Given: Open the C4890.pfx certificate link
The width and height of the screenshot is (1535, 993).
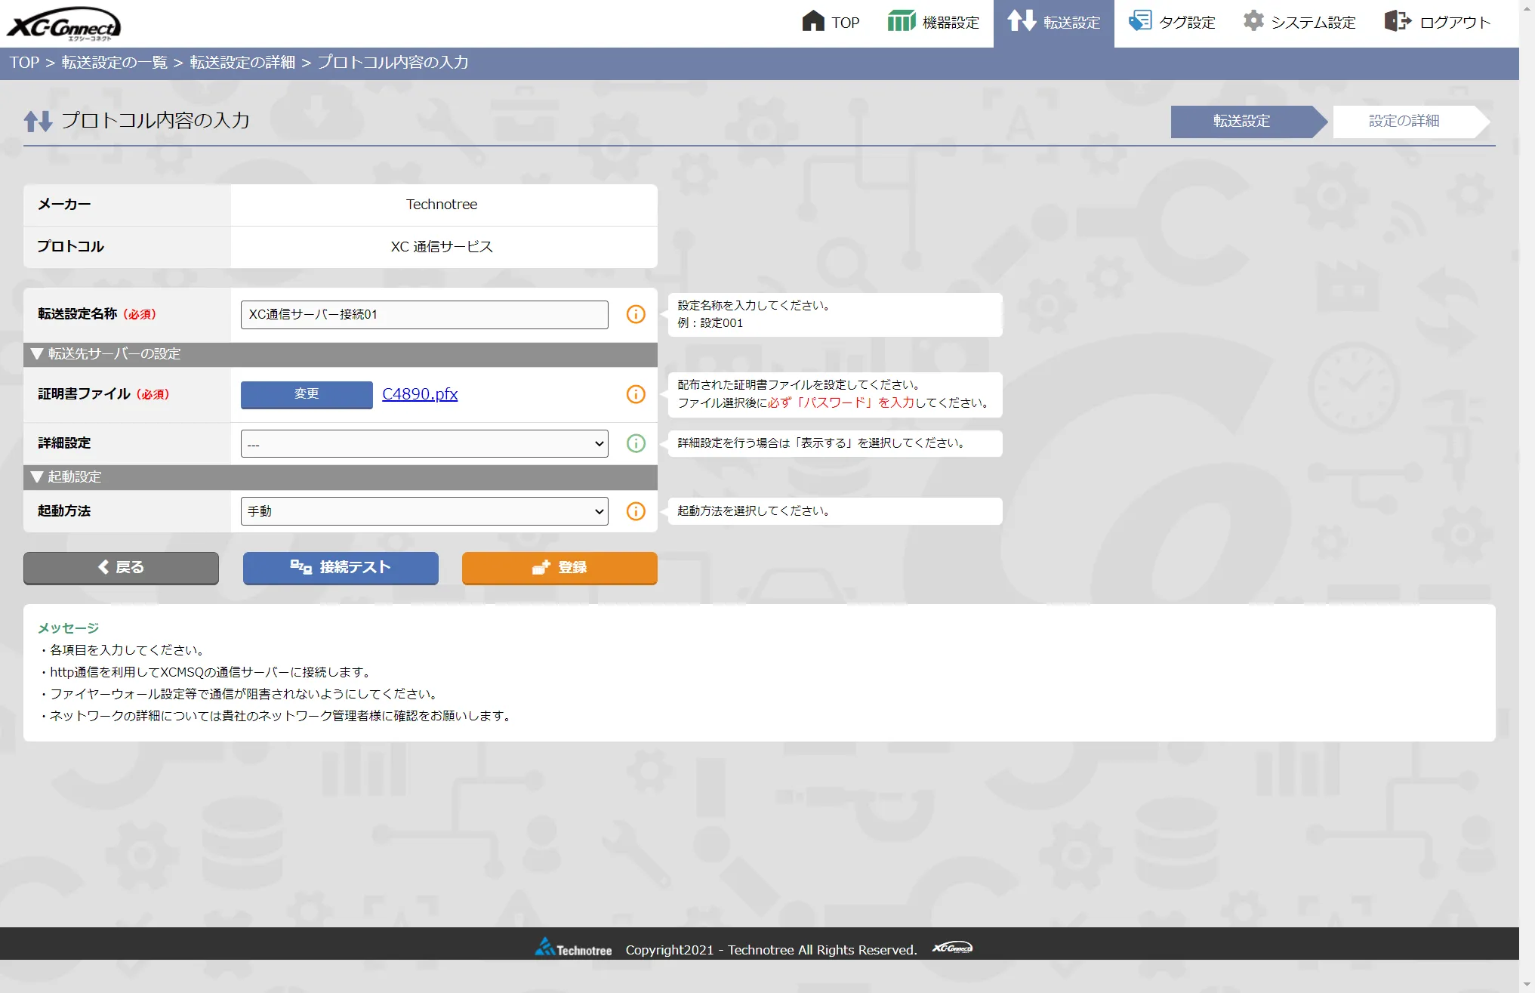Looking at the screenshot, I should pyautogui.click(x=420, y=393).
